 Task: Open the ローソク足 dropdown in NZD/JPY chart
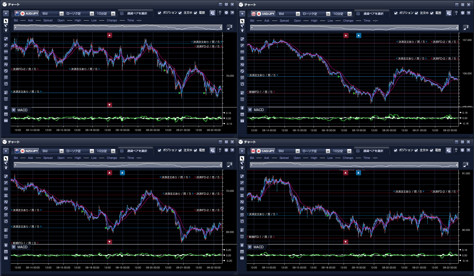point(80,151)
